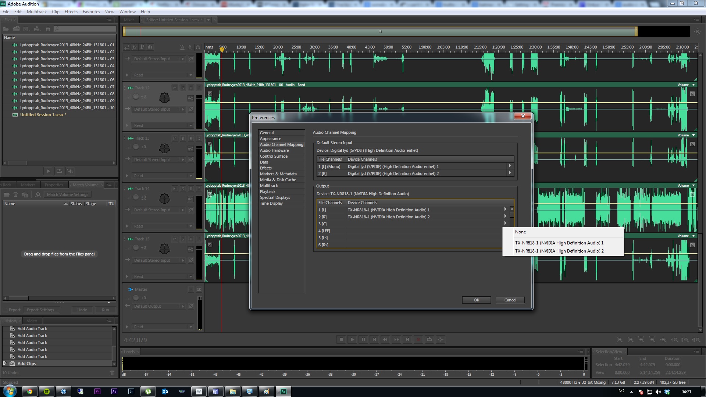Select None in the channel popup menu
Viewport: 706px width, 397px height.
(563, 232)
